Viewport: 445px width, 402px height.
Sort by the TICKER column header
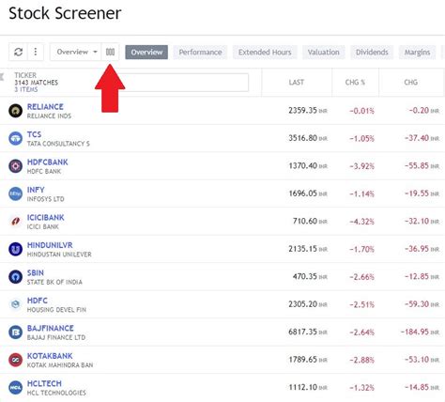tap(25, 75)
